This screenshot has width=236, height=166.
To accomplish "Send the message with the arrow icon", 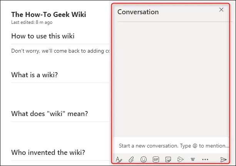I will 223,159.
